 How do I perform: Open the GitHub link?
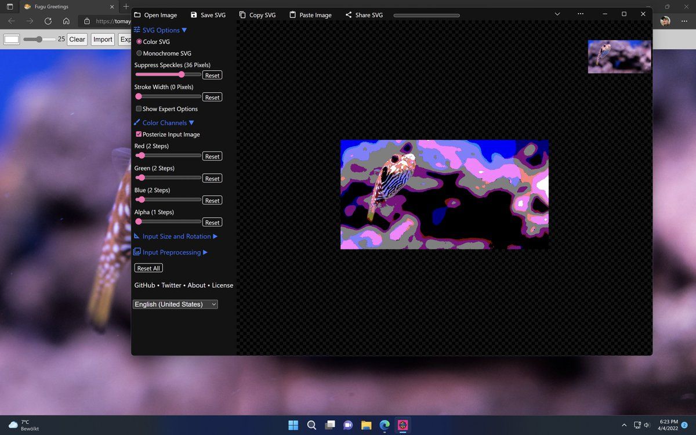pos(144,285)
